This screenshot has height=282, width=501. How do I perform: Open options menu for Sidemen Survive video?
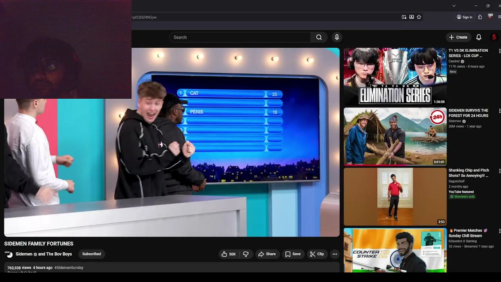pyautogui.click(x=499, y=111)
